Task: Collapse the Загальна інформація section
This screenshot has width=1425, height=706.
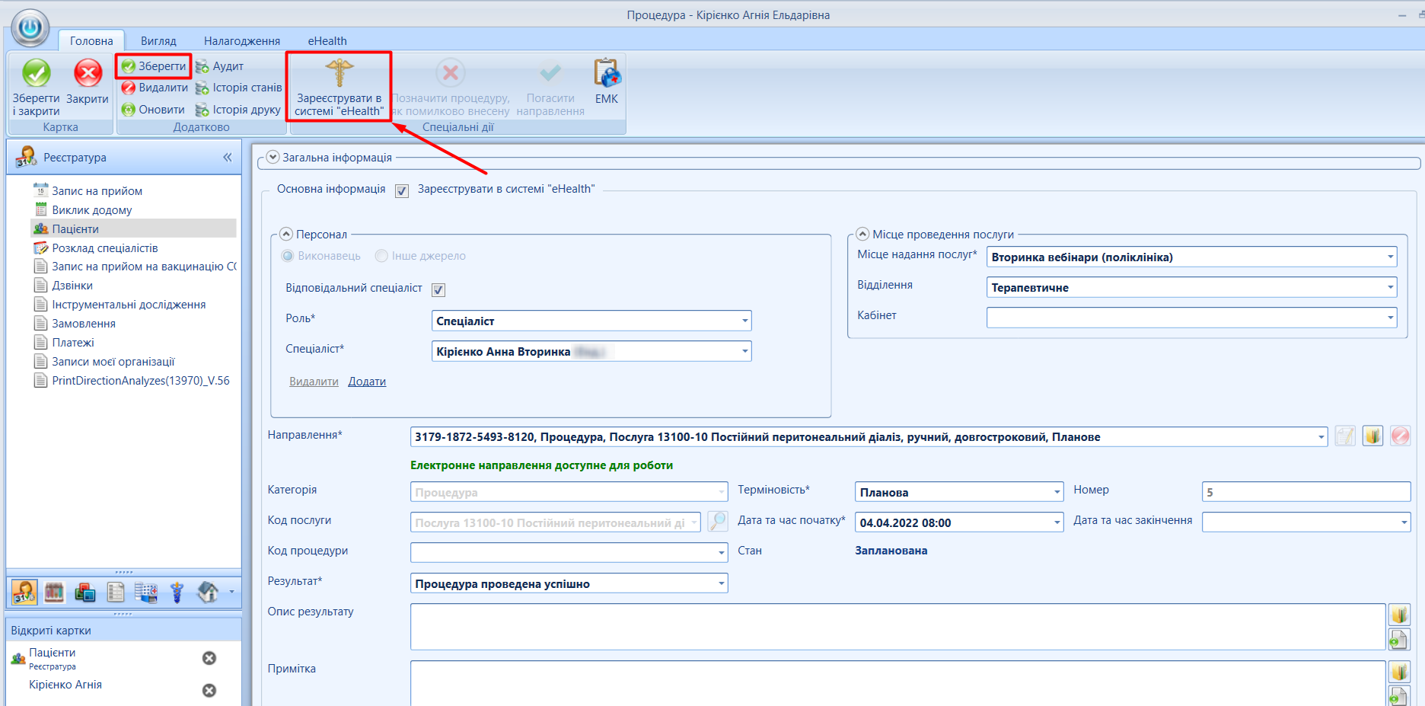Action: tap(273, 157)
